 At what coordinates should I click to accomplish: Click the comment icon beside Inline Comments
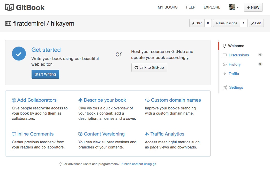coord(14,134)
